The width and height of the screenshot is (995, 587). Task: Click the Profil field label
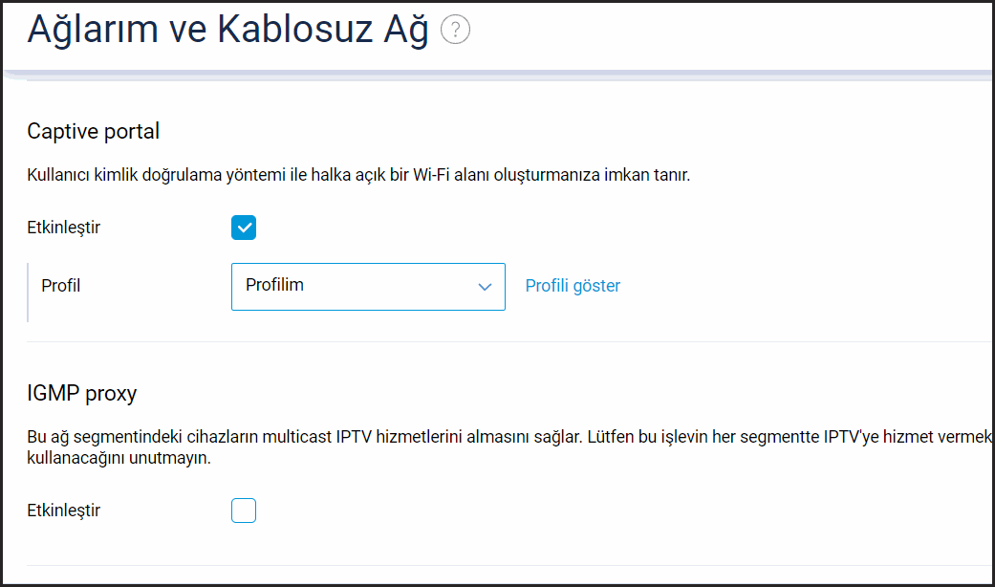click(61, 286)
